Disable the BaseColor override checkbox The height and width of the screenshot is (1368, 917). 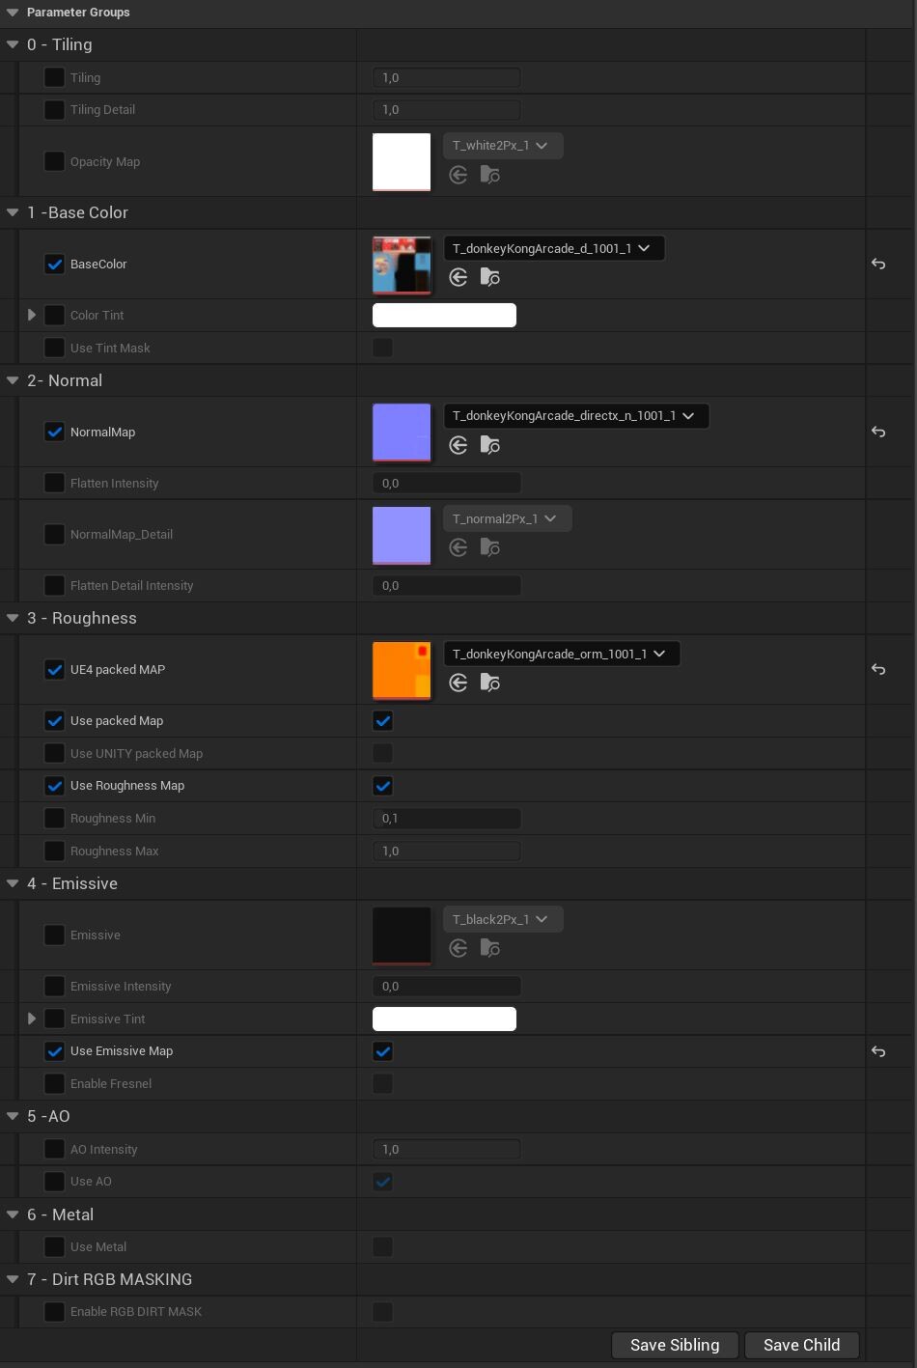coord(55,264)
